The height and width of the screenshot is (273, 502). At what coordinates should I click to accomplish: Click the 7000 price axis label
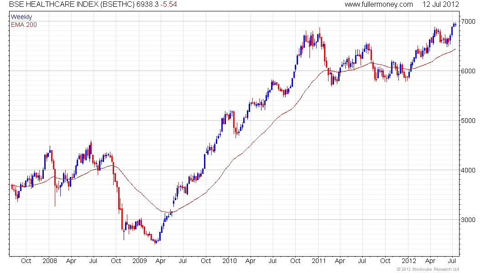[468, 21]
